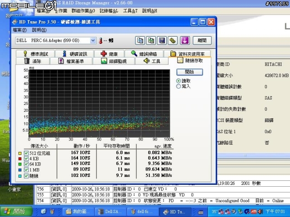Switch to the 硬碟資訊 info tab

[x=74, y=54]
